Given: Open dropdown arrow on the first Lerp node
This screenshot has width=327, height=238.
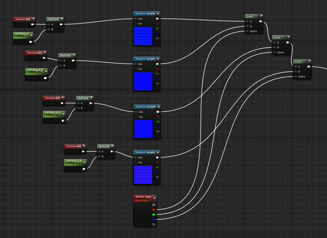Looking at the screenshot, I should pyautogui.click(x=261, y=16).
